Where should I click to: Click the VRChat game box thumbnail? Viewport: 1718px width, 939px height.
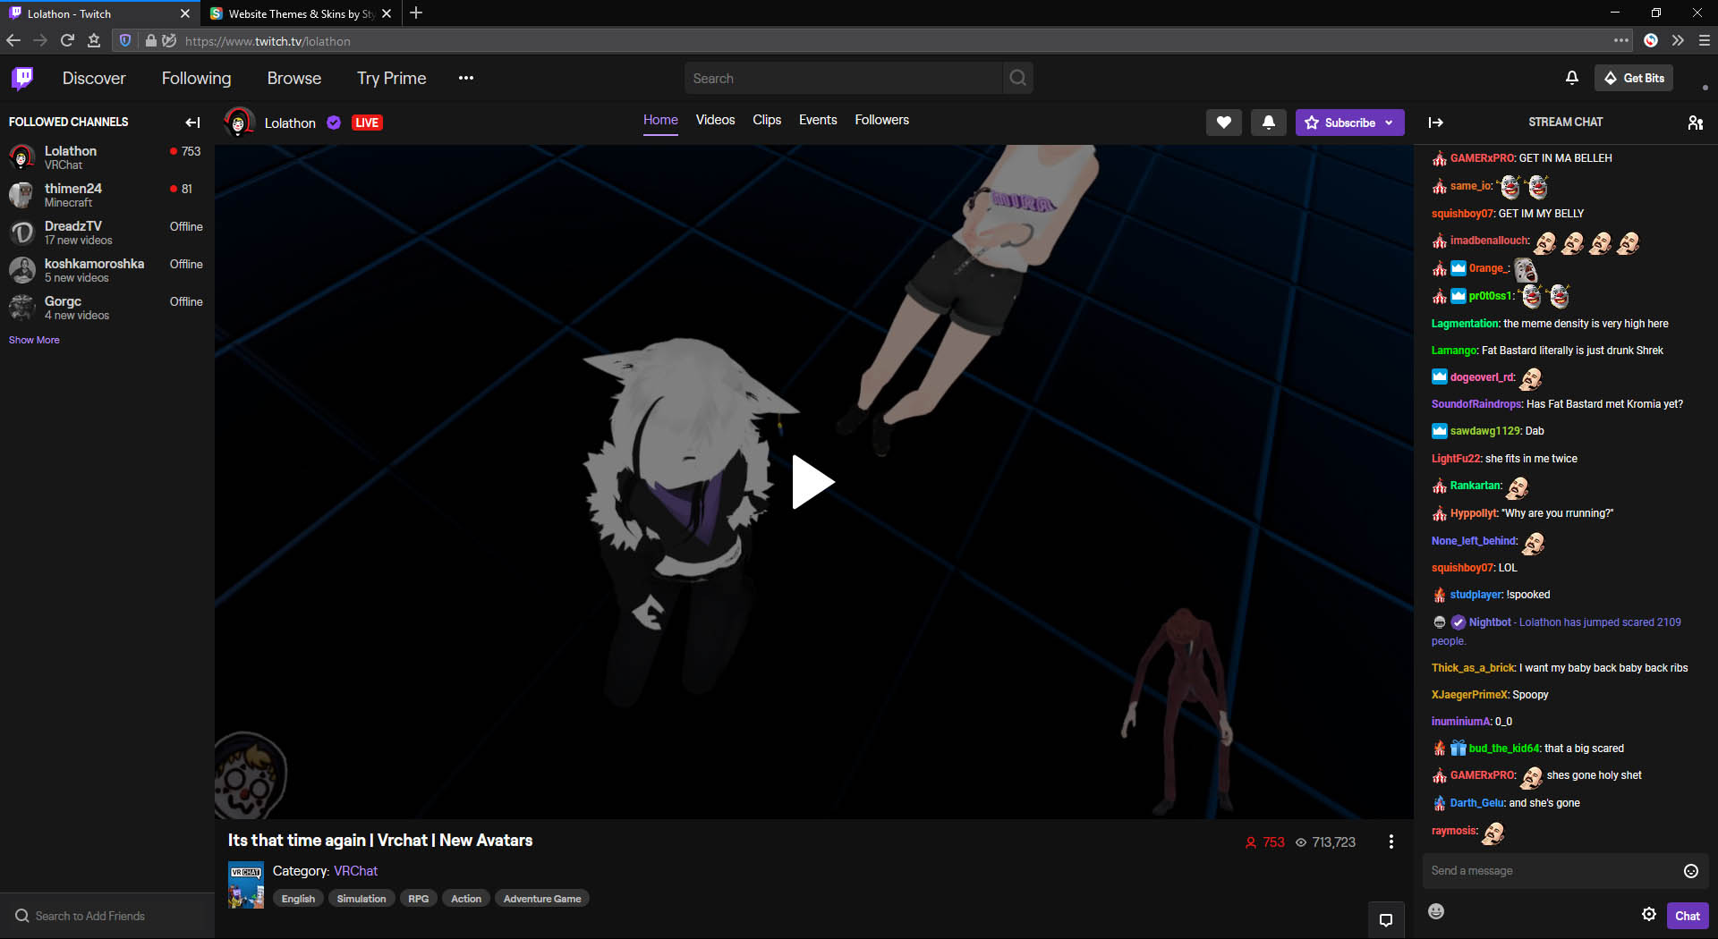(246, 885)
